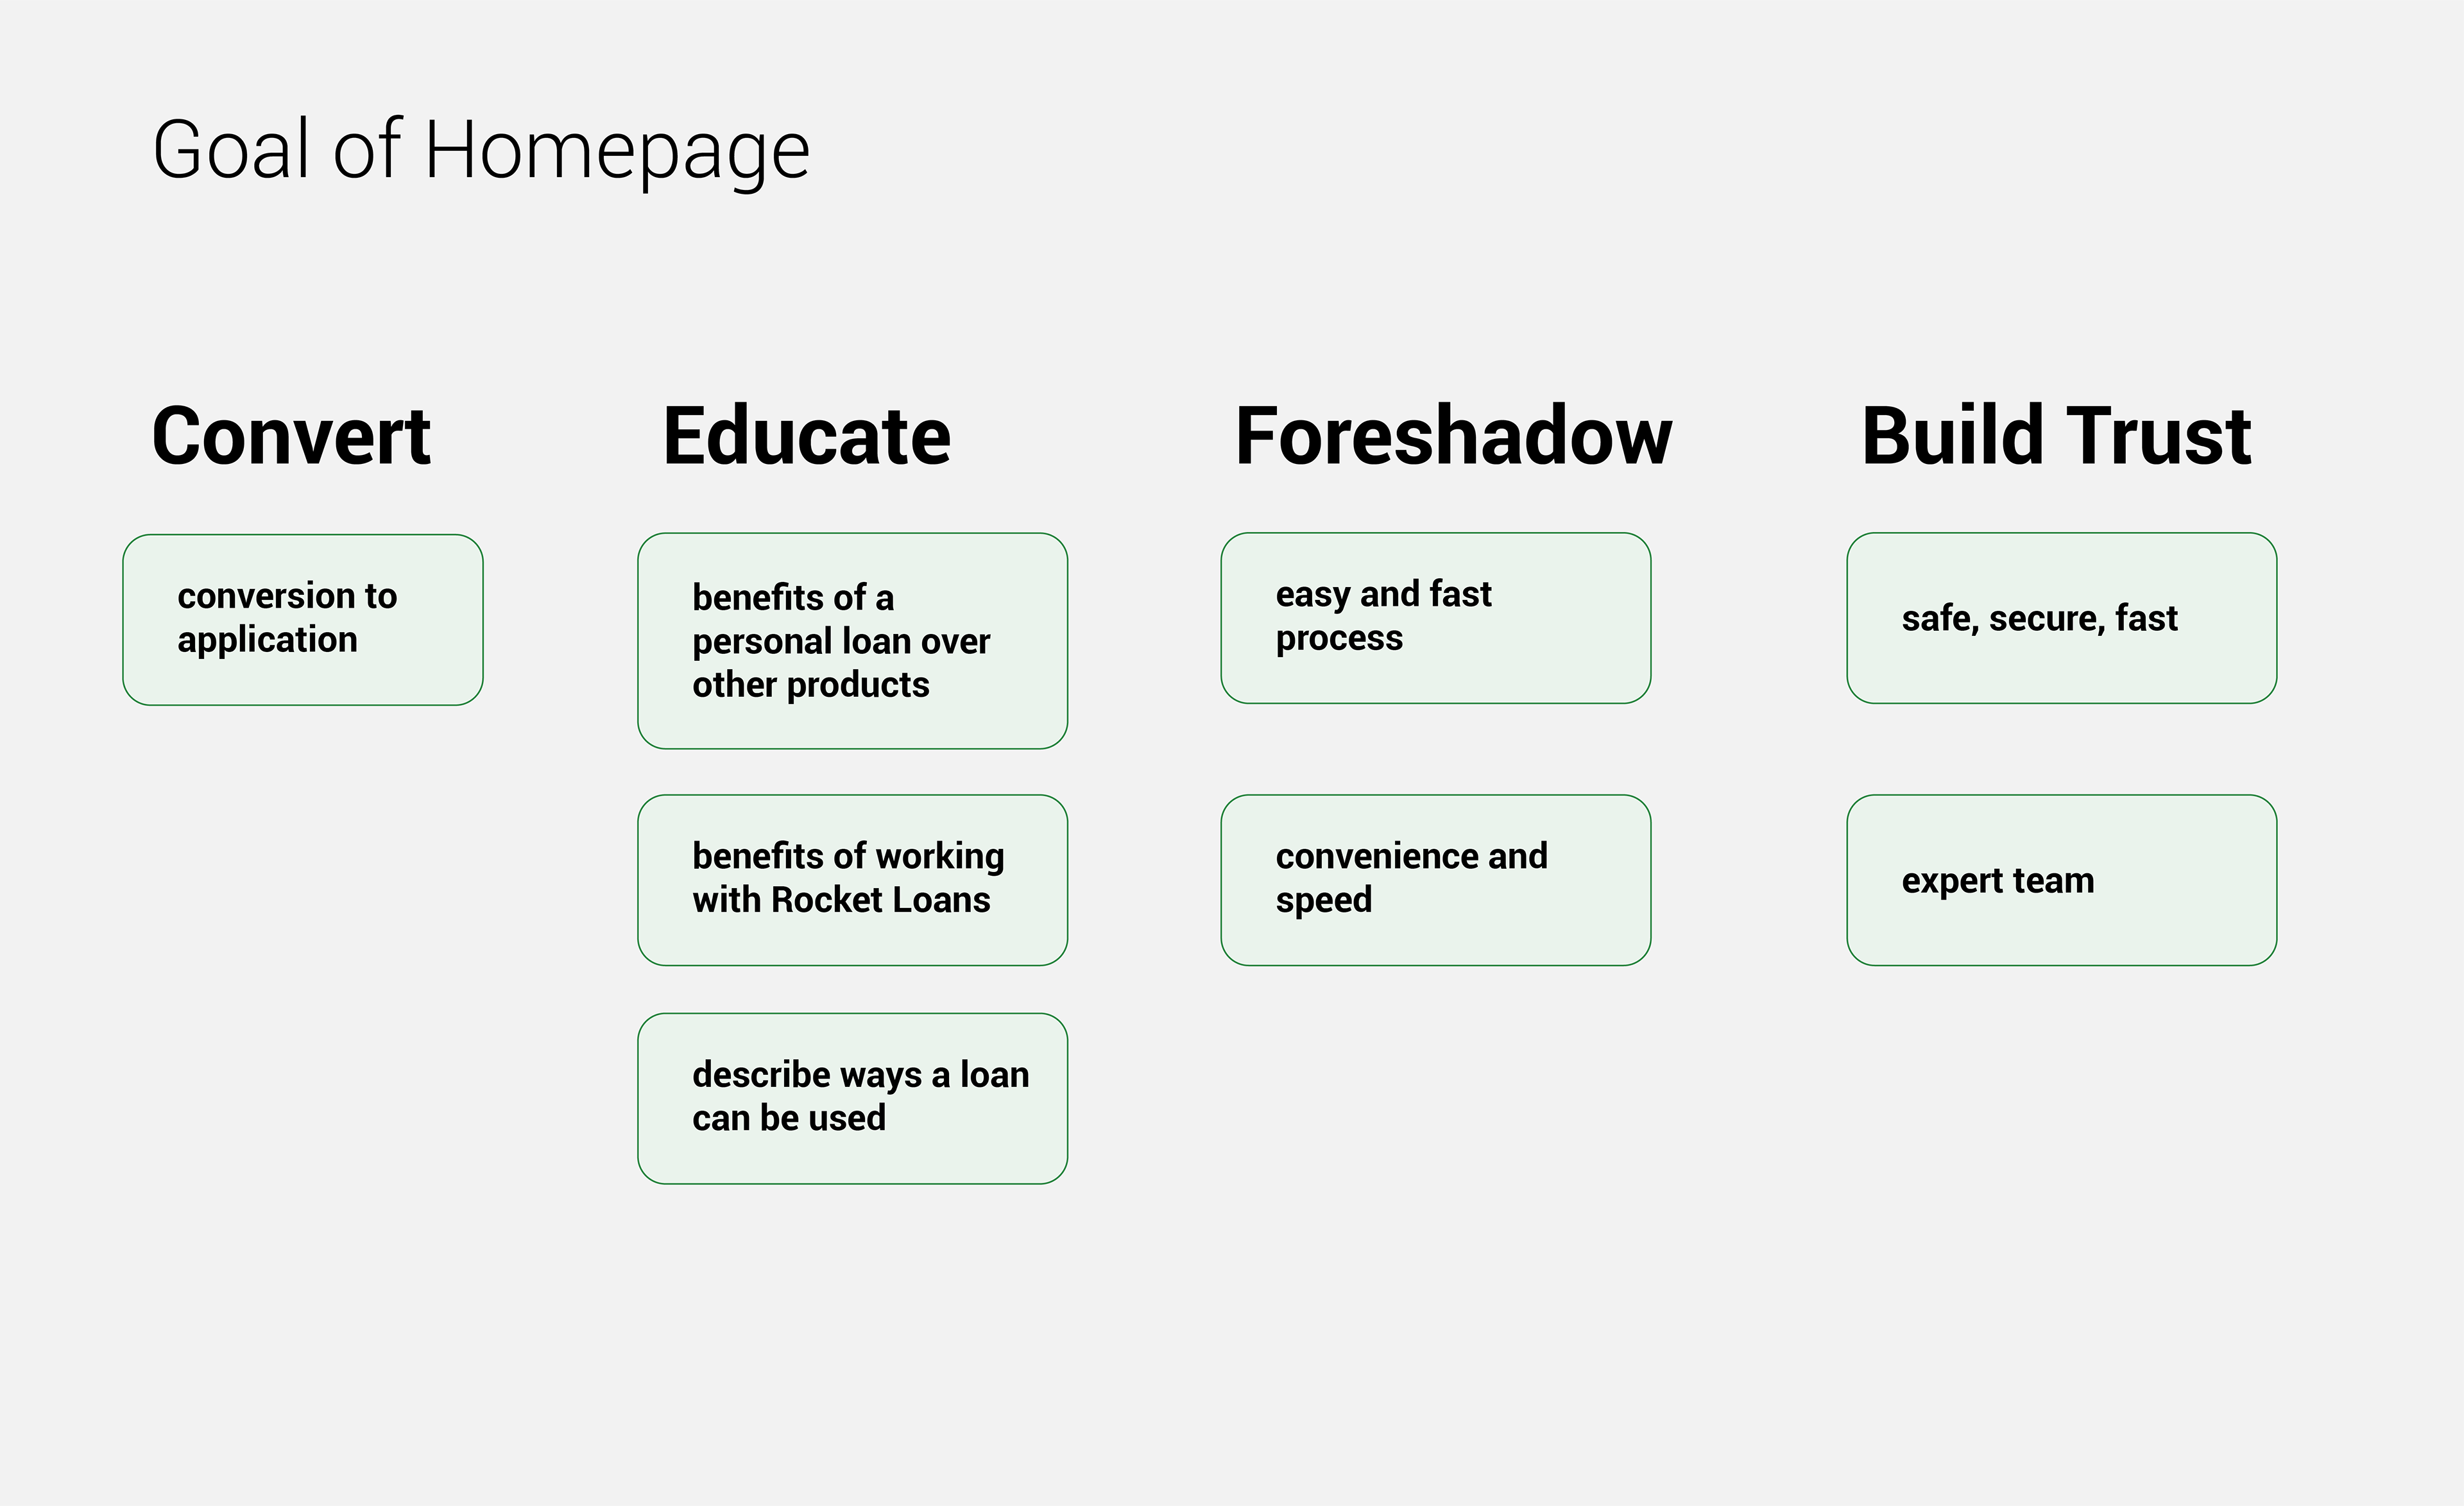This screenshot has width=2464, height=1506.
Task: Click the word 'application' under Convert
Action: click(267, 640)
